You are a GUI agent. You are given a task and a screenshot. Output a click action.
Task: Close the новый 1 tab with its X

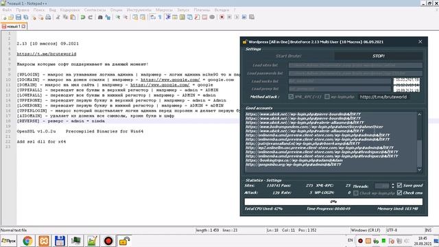click(x=23, y=26)
